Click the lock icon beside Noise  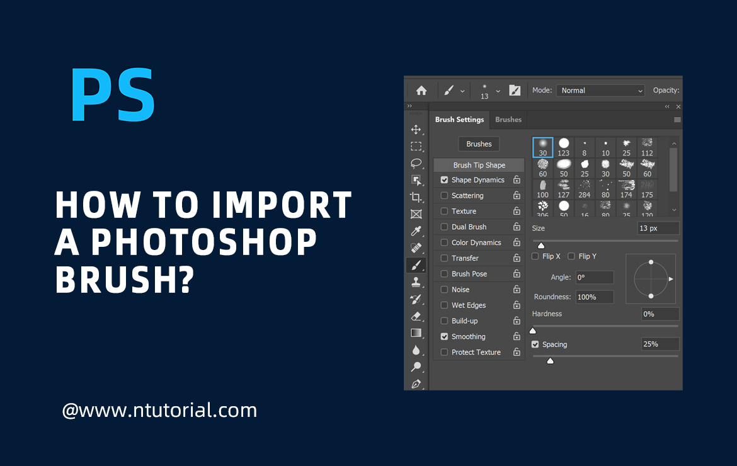click(517, 290)
